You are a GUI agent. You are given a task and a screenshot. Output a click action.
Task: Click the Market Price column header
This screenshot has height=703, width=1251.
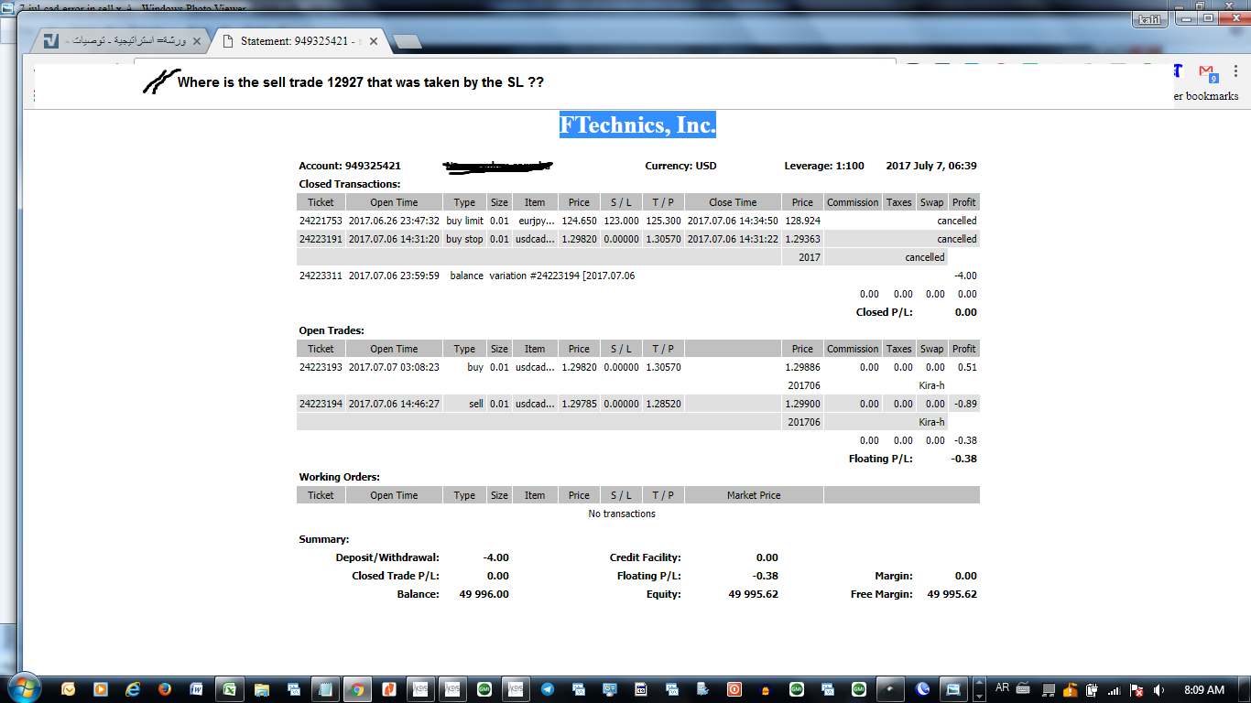coord(754,495)
